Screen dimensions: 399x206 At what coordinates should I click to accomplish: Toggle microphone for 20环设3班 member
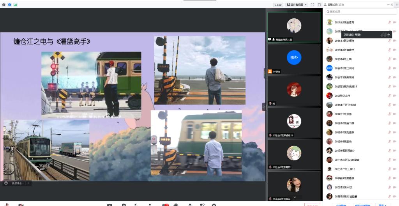pos(389,22)
